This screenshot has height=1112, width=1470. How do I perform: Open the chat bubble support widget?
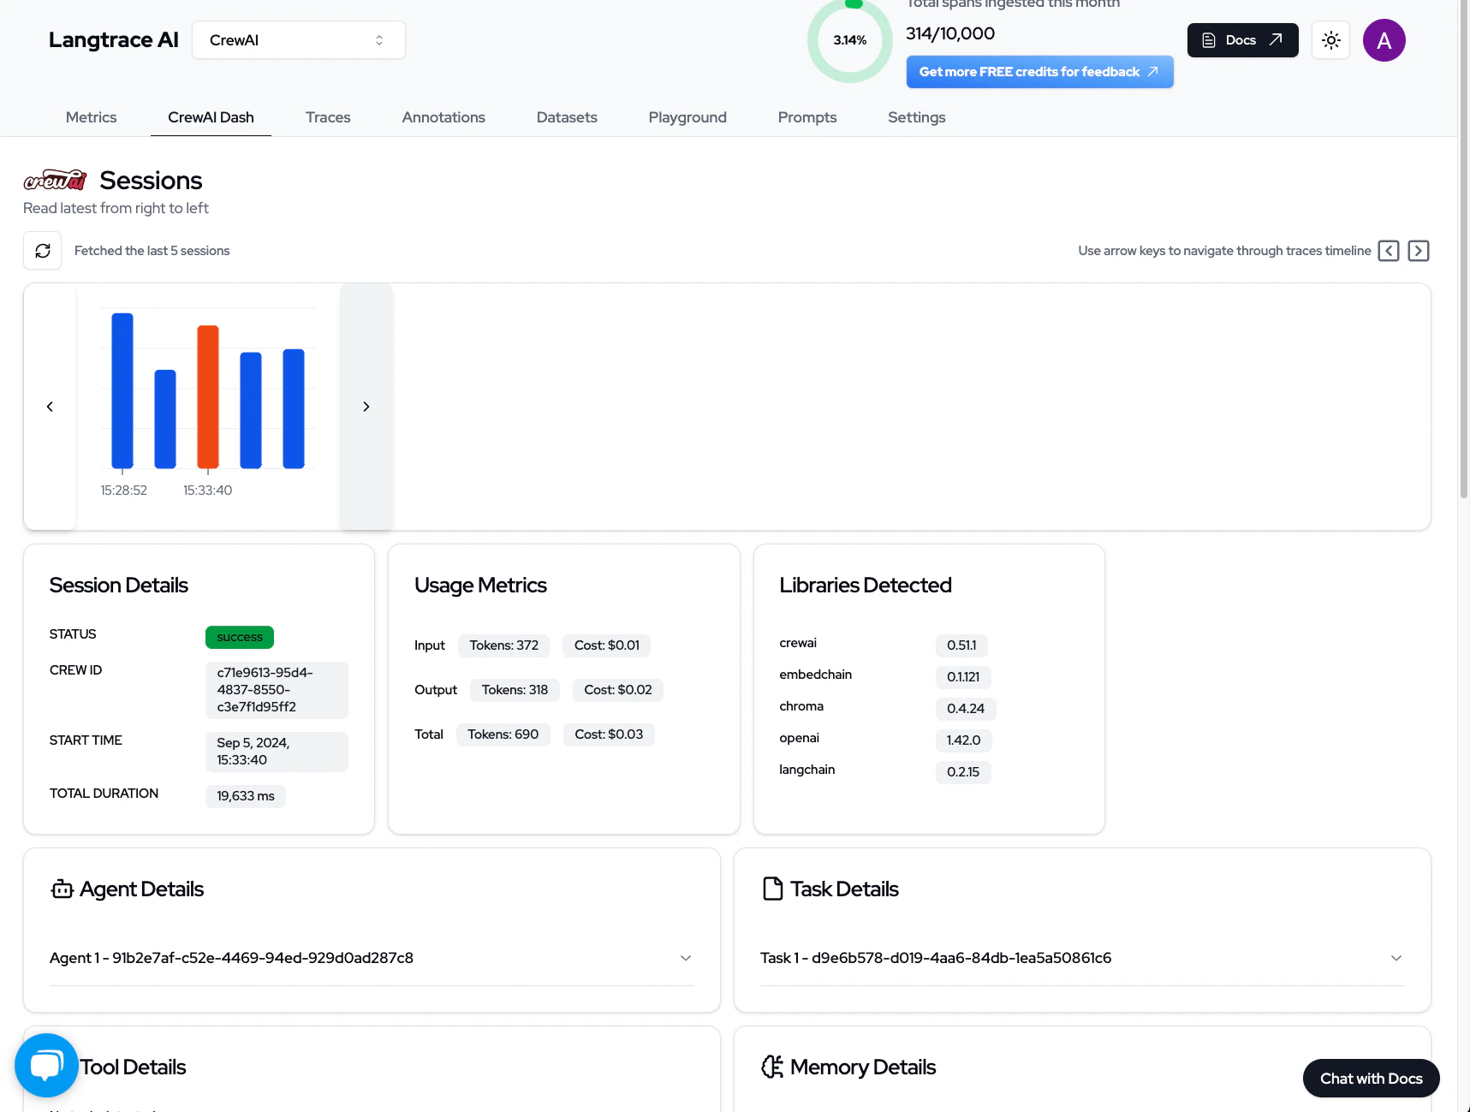click(x=46, y=1065)
